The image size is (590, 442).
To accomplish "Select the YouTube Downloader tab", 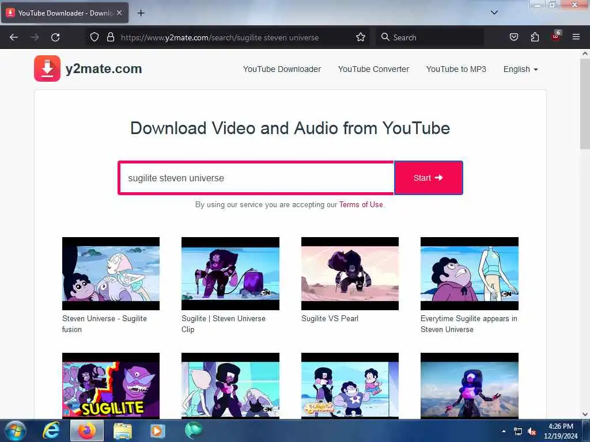I will pos(65,13).
